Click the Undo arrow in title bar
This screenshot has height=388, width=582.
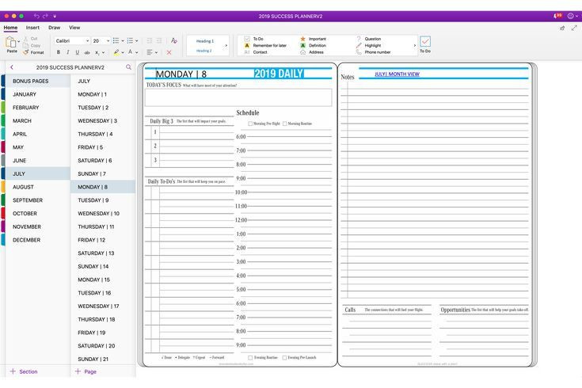36,16
